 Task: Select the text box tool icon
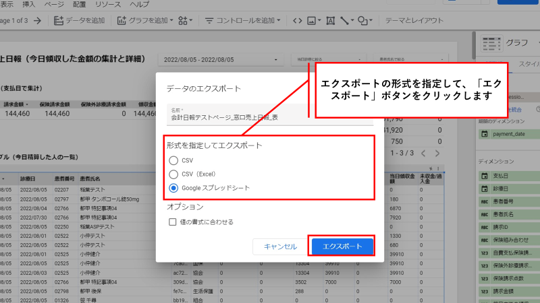point(330,21)
